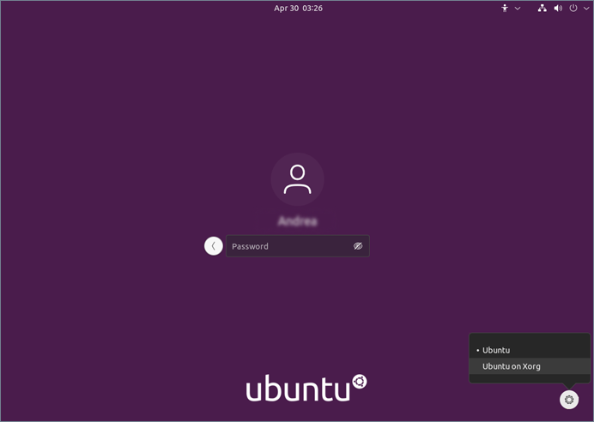594x422 pixels.
Task: Select the Ubuntu session option
Action: point(496,350)
